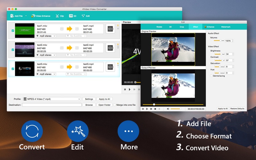The width and height of the screenshot is (256, 160).
Task: Click the output format icon for test2.mp4
Action: click(110, 48)
